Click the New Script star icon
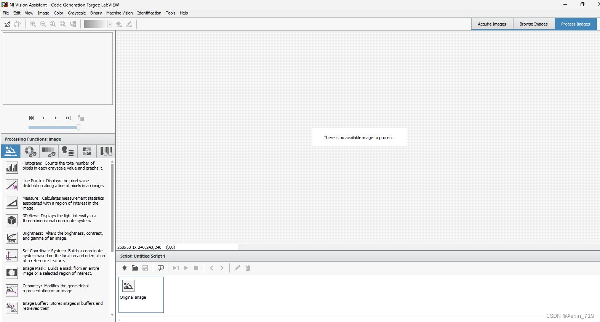Screen dimensions: 600x322 (x=125, y=268)
